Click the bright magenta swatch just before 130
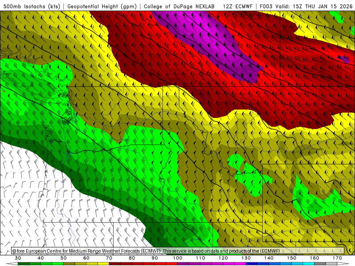This screenshot has width=355, height=266. [x=241, y=264]
